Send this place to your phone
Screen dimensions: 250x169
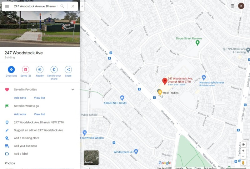point(54,73)
